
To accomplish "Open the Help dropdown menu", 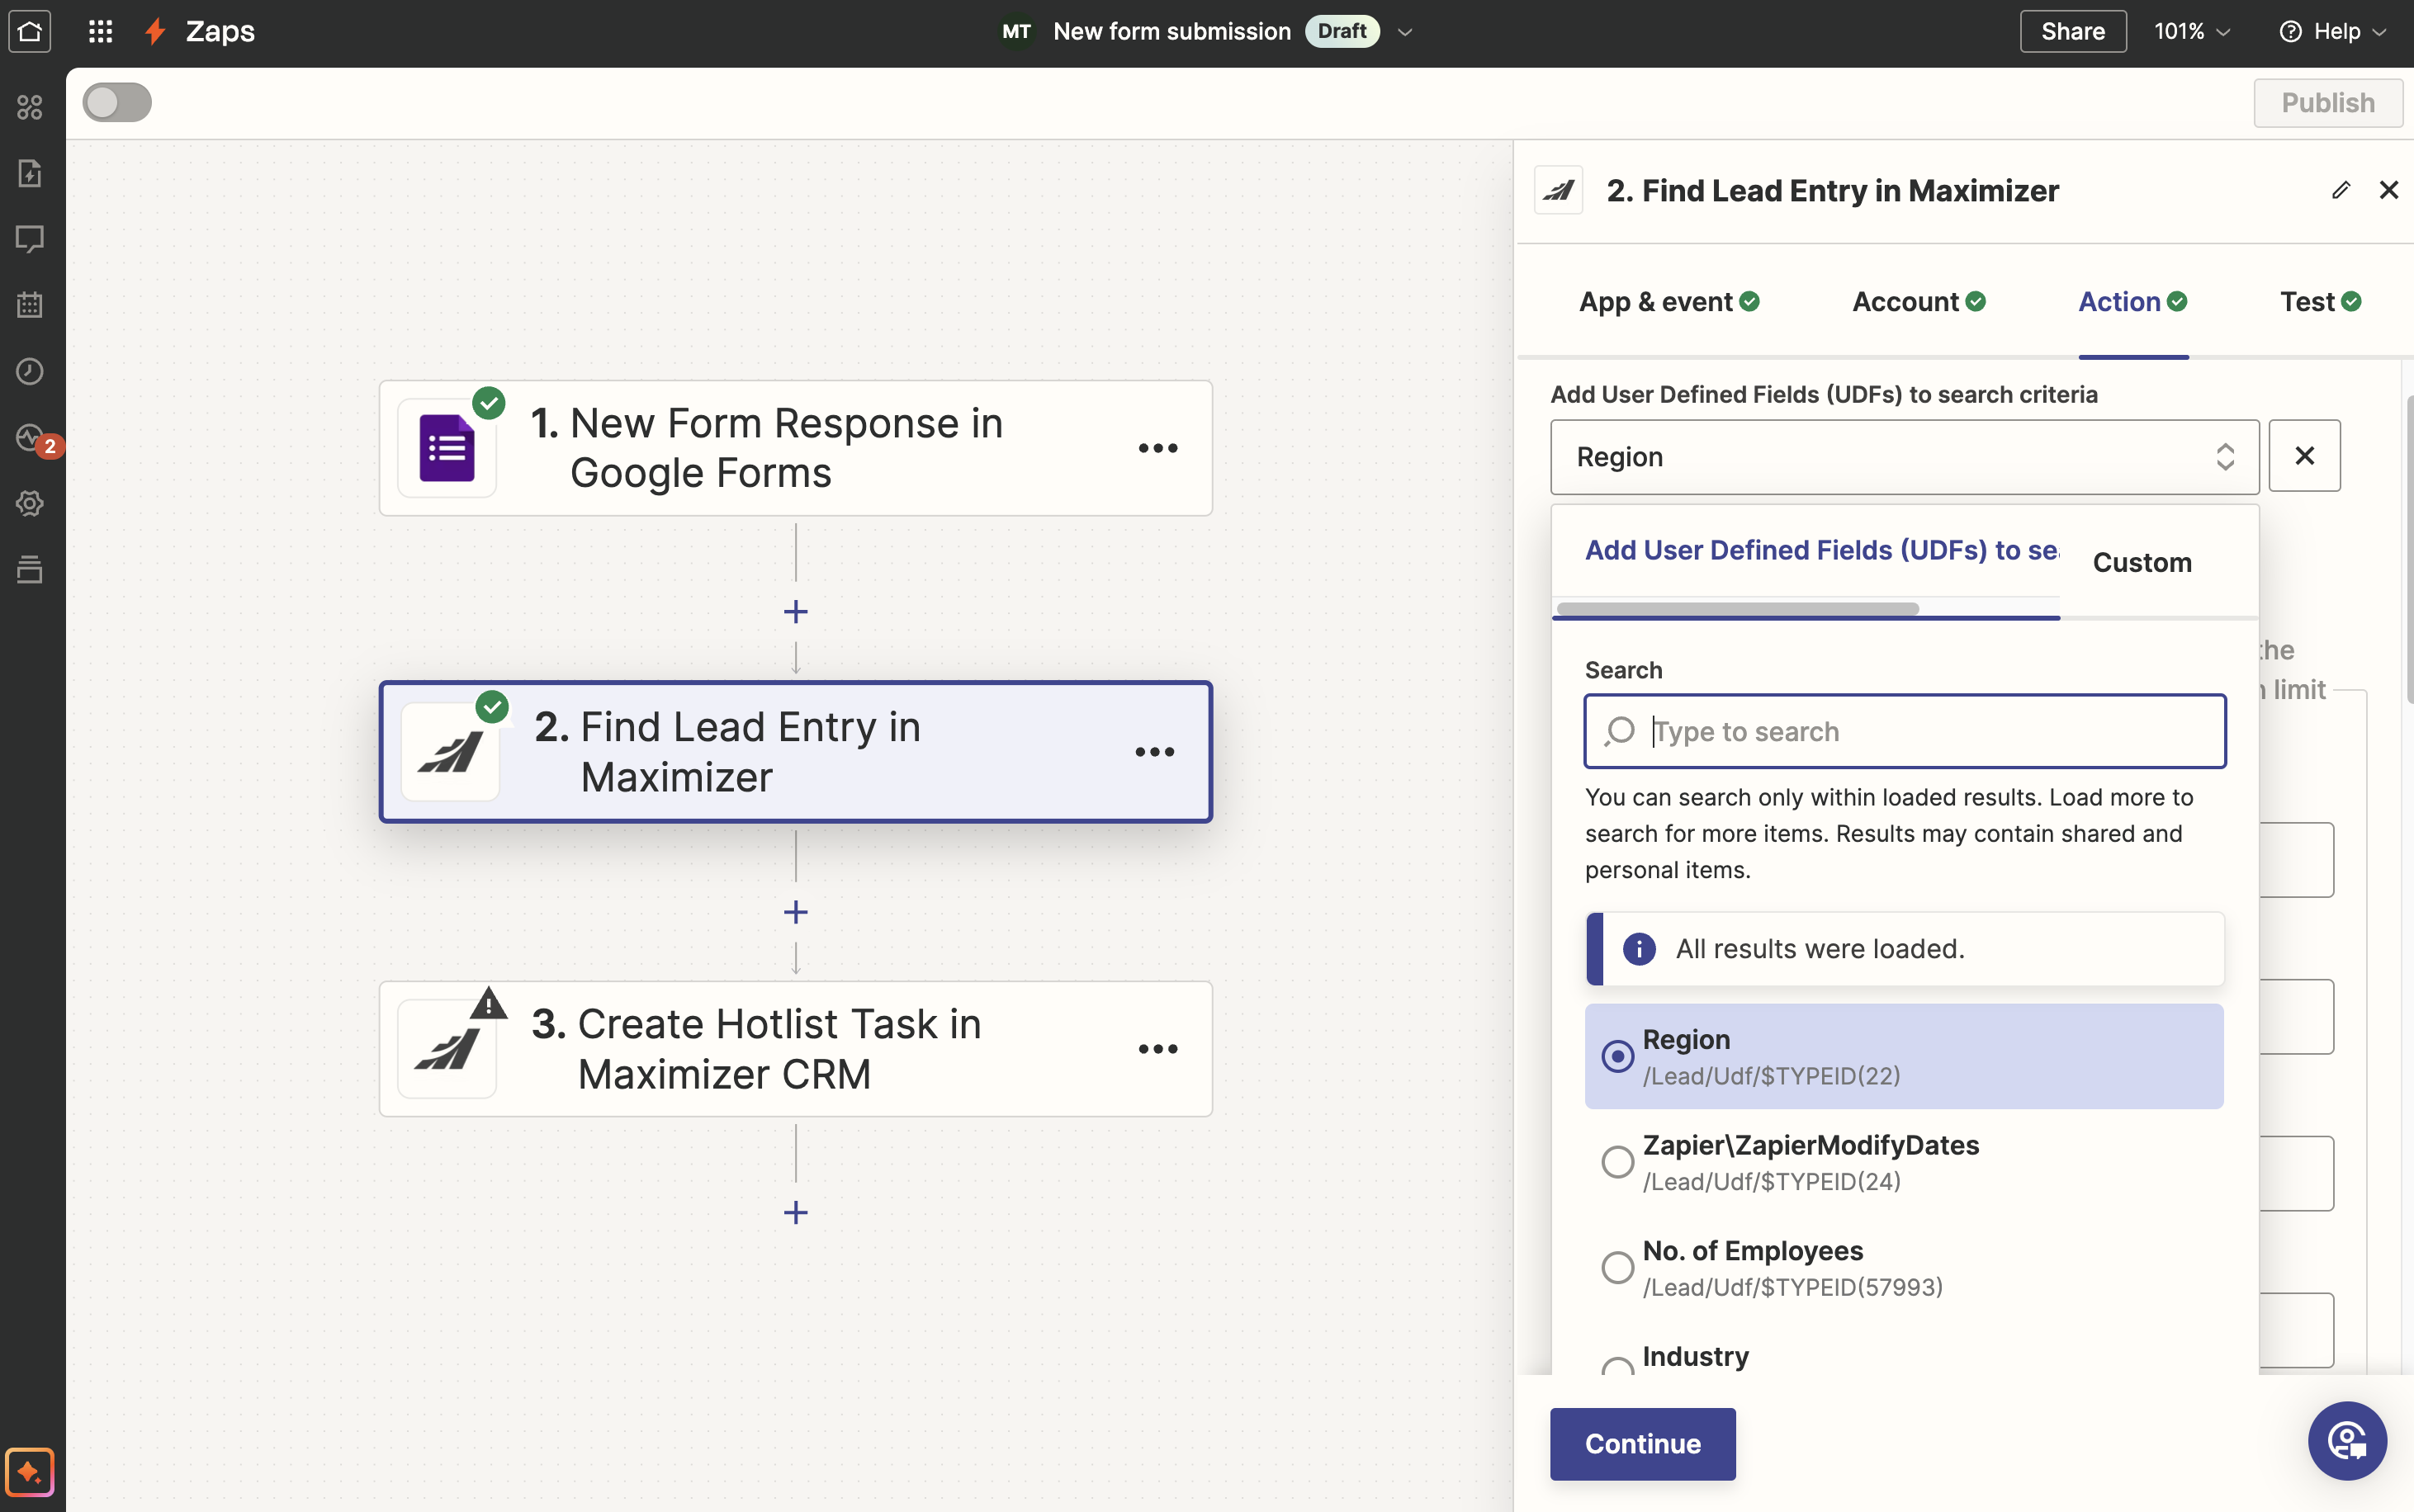I will tap(2333, 31).
